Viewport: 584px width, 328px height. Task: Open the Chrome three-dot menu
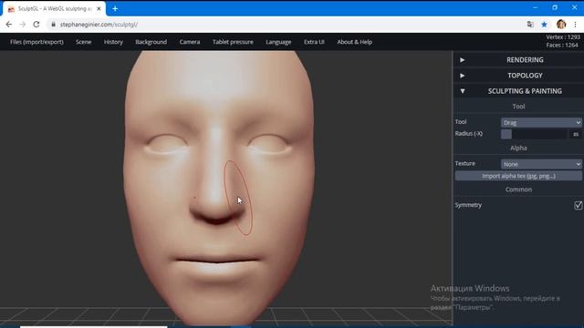coord(575,25)
